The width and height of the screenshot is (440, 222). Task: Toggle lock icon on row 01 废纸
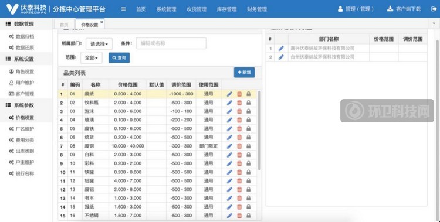coord(248,94)
